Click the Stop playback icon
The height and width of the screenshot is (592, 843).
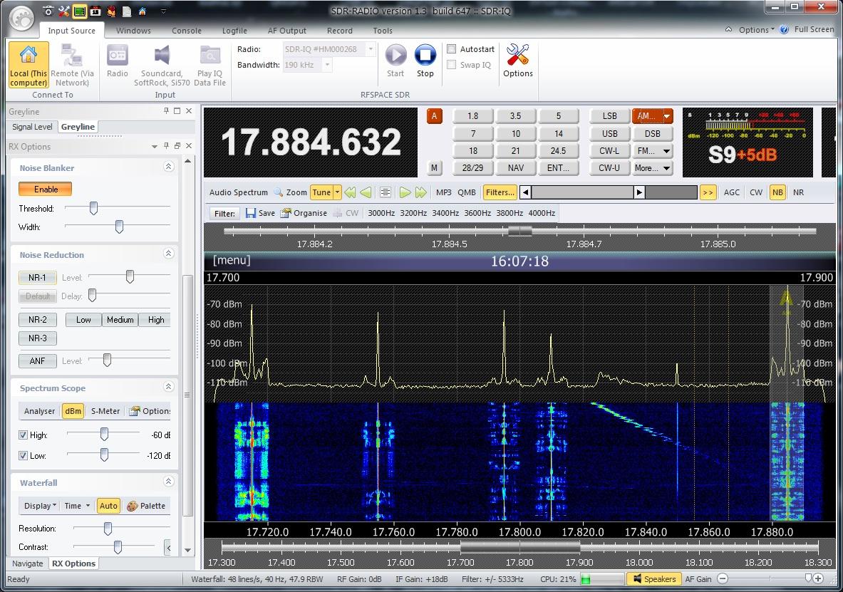coord(425,56)
